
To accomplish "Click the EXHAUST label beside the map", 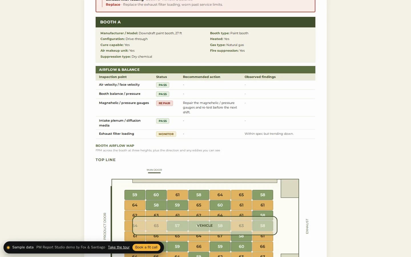I will pos(307,226).
